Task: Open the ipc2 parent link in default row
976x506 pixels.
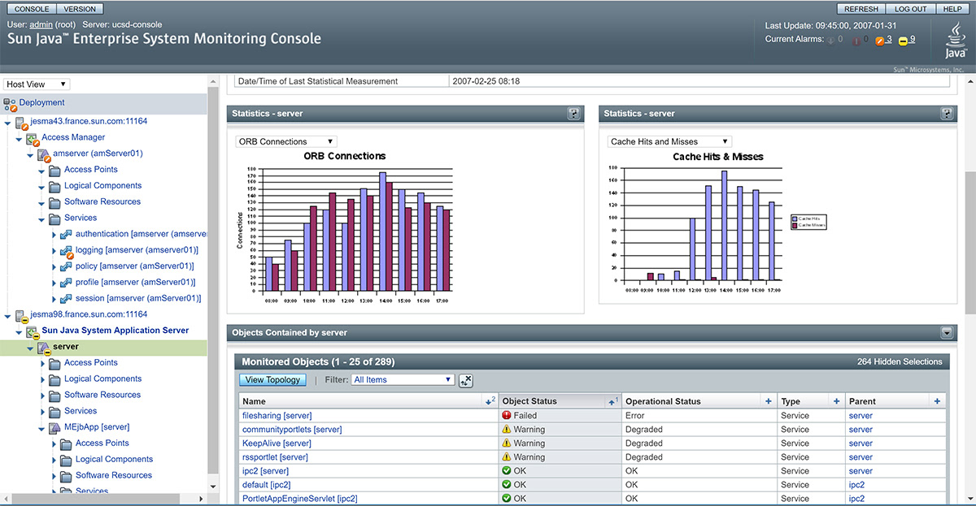Action: point(856,485)
